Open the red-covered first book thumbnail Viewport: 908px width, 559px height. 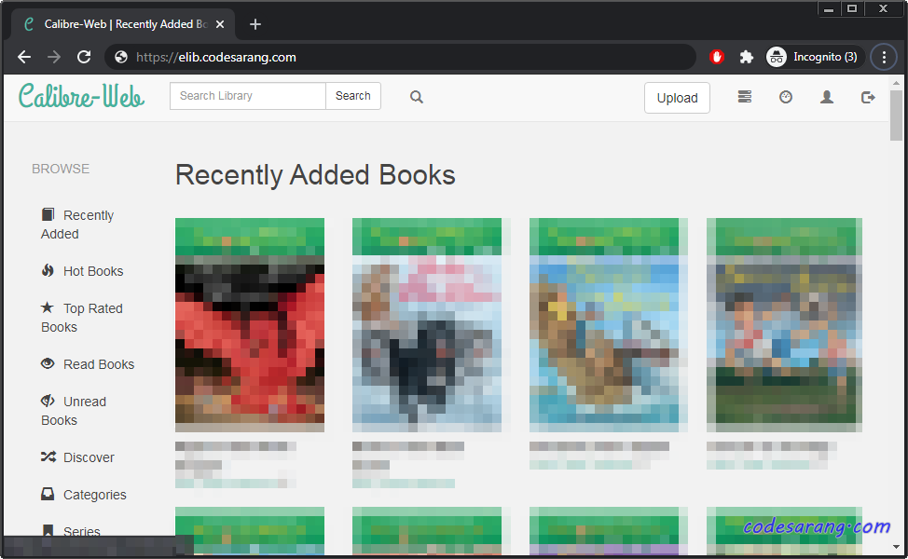(x=250, y=325)
